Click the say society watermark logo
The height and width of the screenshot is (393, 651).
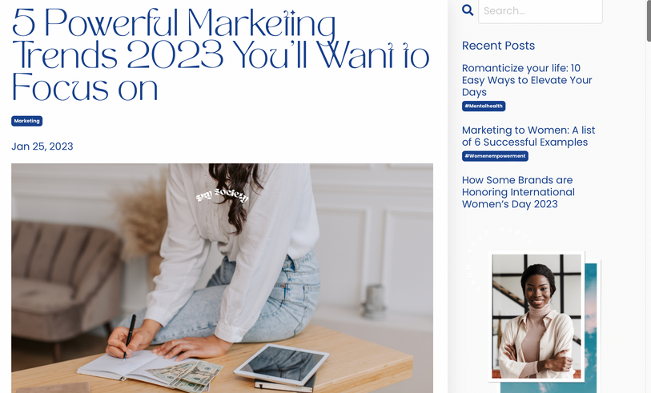click(222, 194)
